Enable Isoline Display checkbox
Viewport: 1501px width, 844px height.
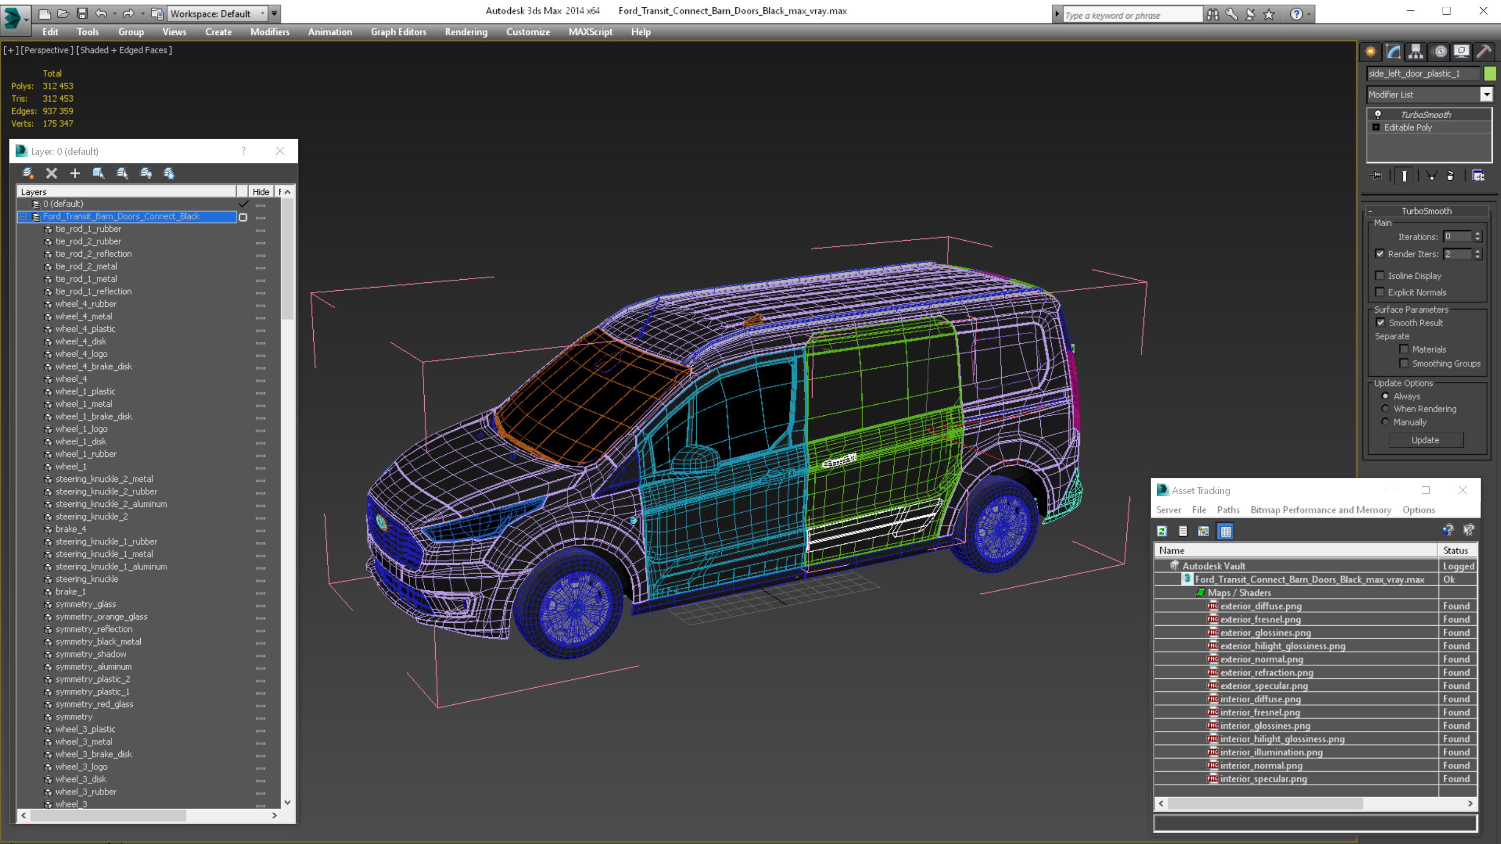tap(1380, 276)
